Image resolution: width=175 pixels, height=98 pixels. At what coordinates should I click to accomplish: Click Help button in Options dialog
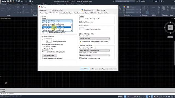[x=113, y=69]
